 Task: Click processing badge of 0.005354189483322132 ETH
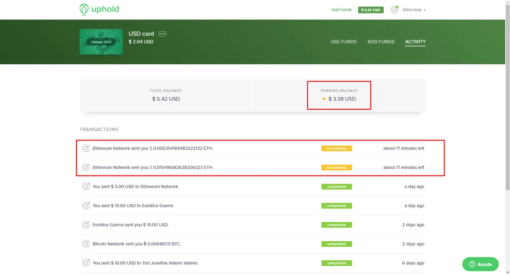337,148
